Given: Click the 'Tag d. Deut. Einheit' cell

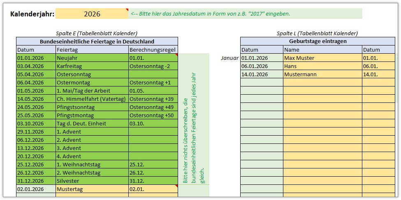Looking at the screenshot, I should click(92, 123).
